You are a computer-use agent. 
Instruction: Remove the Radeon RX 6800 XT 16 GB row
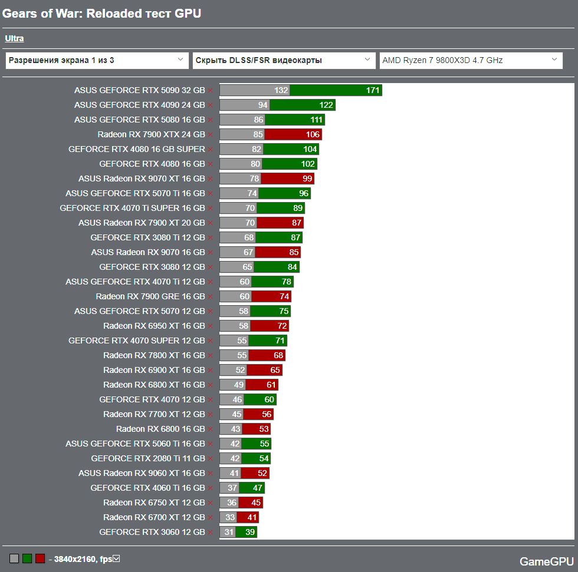[x=210, y=385]
